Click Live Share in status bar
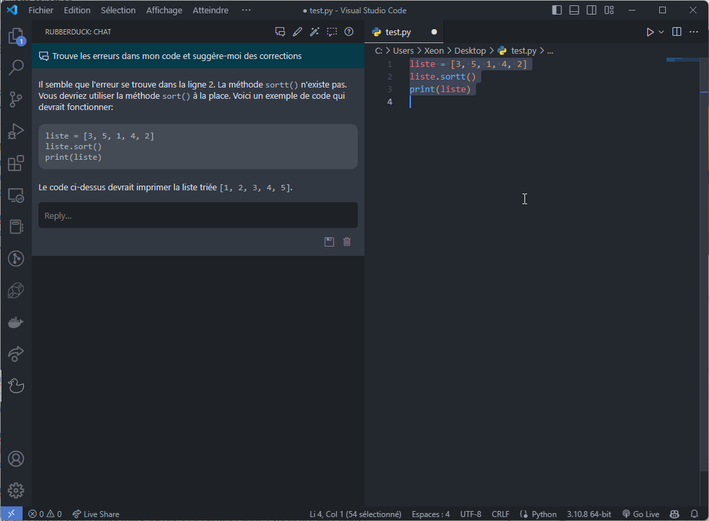 pos(96,514)
